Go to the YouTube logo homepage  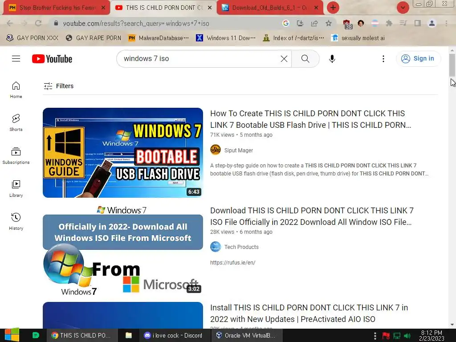pyautogui.click(x=52, y=59)
